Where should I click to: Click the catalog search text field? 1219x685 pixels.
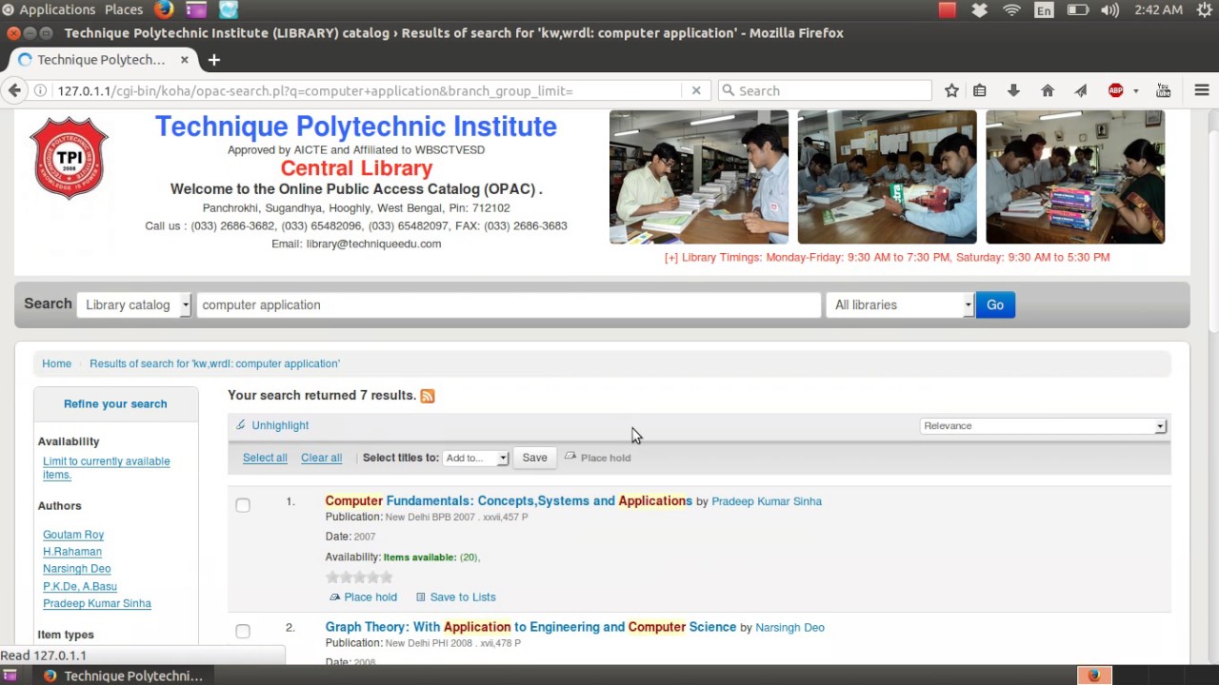pyautogui.click(x=509, y=304)
